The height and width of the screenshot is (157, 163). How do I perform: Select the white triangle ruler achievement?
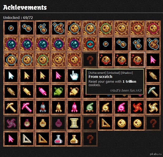tap(27, 139)
